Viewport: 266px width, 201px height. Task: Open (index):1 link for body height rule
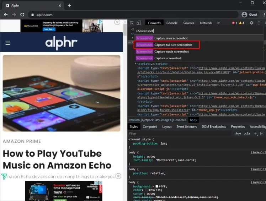click(x=258, y=152)
